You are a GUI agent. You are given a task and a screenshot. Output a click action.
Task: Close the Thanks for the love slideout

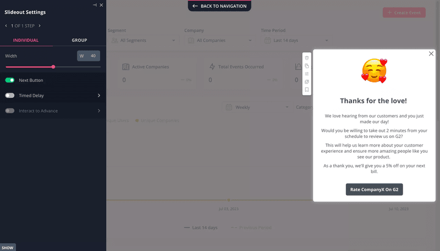point(431,53)
